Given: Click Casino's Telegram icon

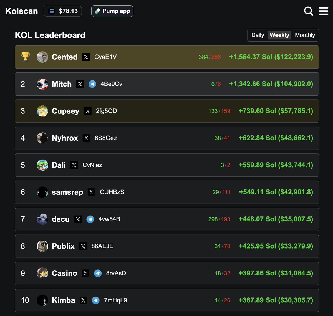Looking at the screenshot, I should [98, 274].
